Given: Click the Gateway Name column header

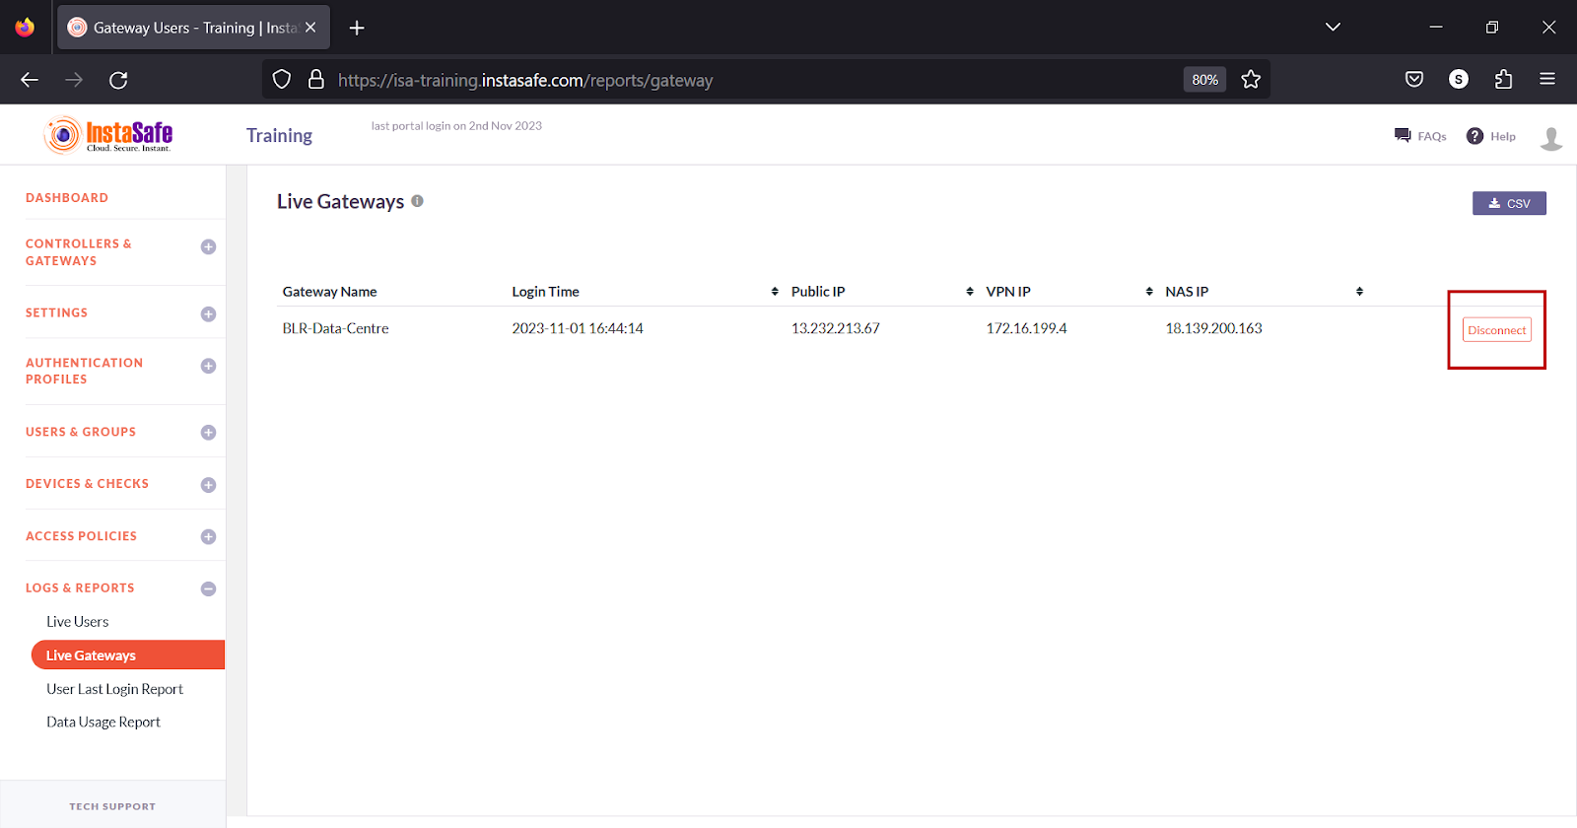Looking at the screenshot, I should click(x=330, y=292).
